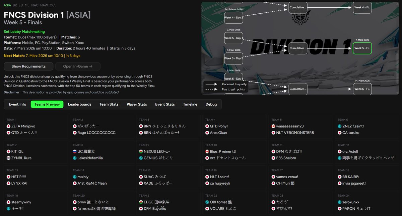Open the Leaderboards tab

[x=80, y=104]
